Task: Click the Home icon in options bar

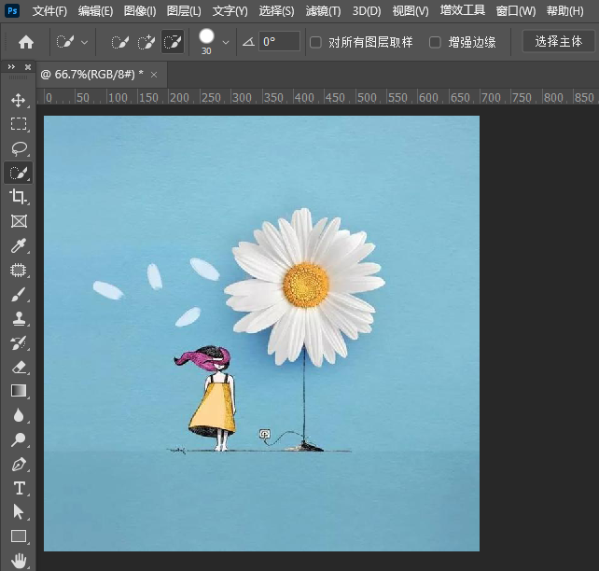Action: point(26,42)
